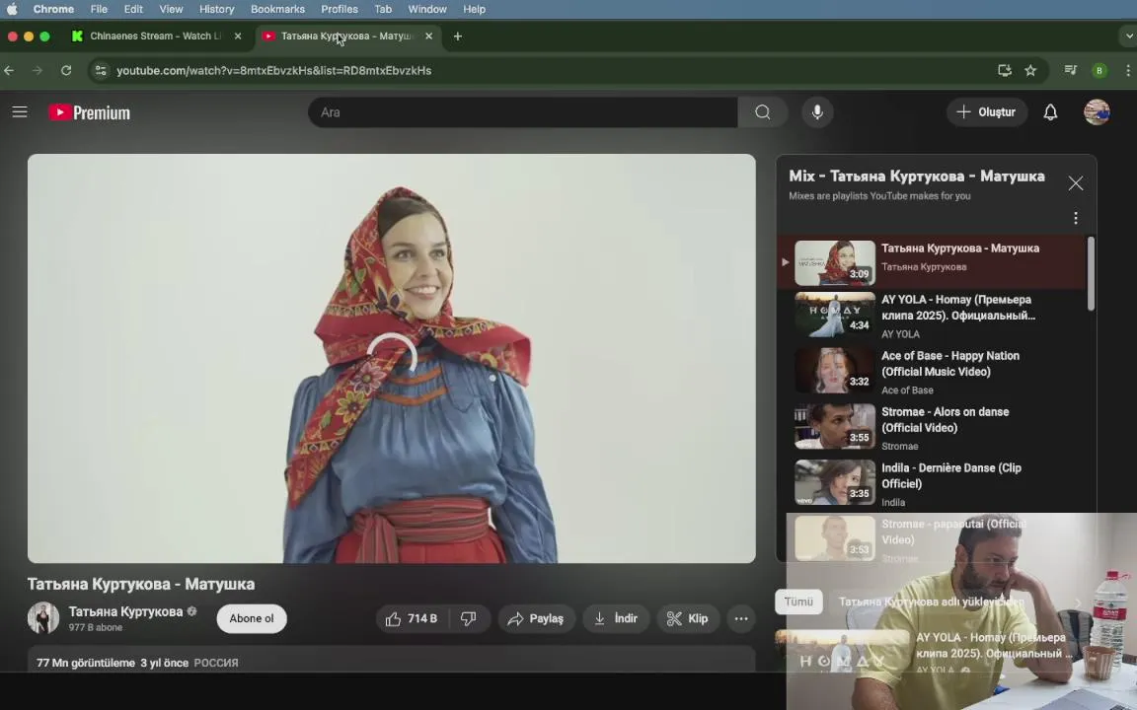This screenshot has width=1137, height=710.
Task: Share the video with Paylaş
Action: [x=536, y=618]
